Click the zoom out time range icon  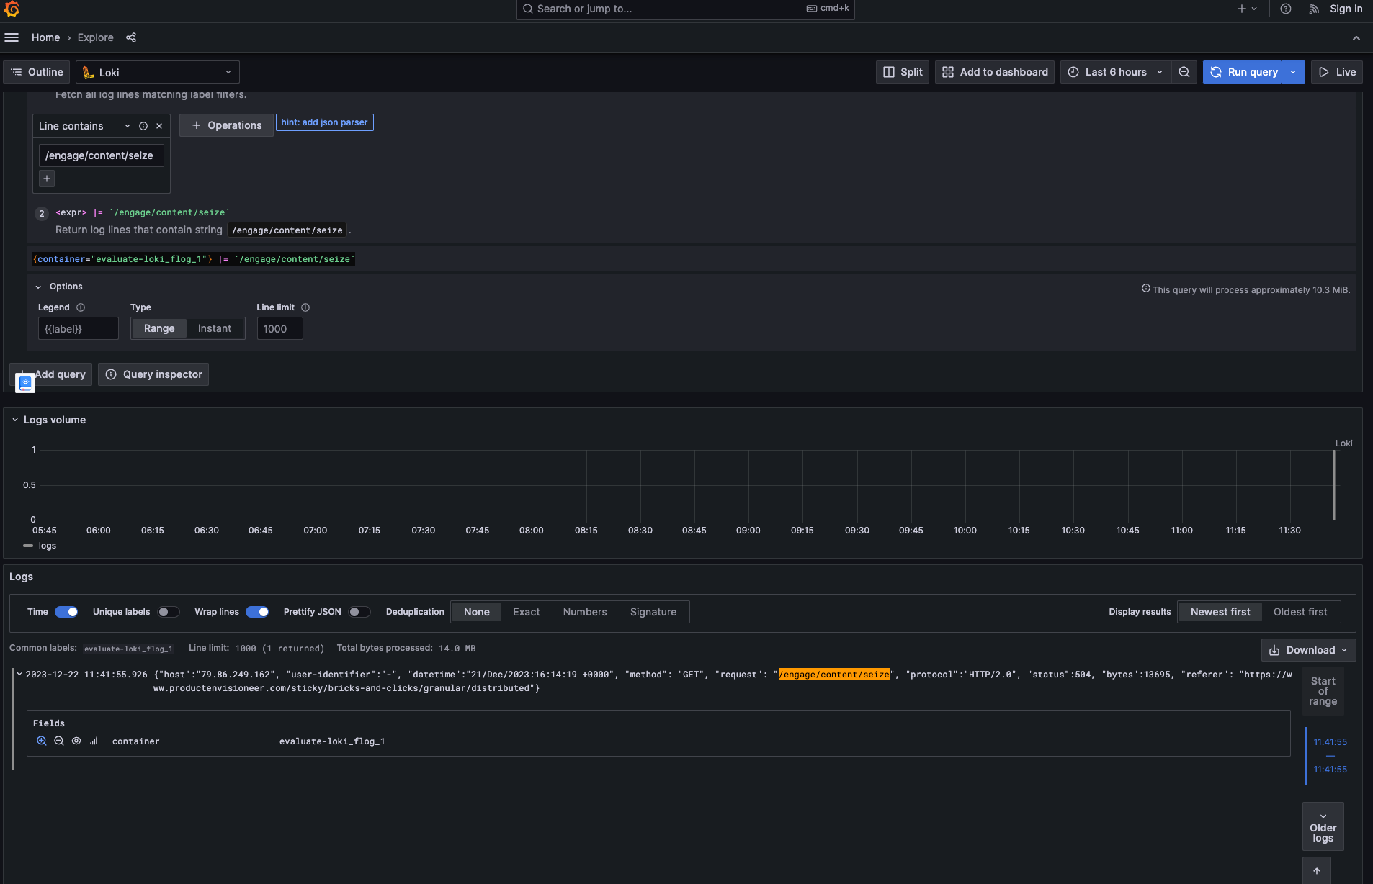[1184, 72]
